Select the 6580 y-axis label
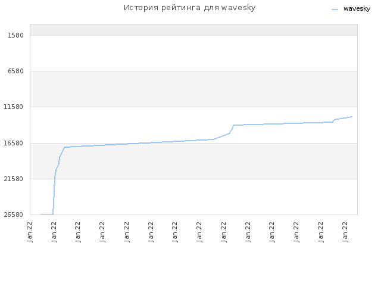This screenshot has height=286, width=381. coord(16,71)
